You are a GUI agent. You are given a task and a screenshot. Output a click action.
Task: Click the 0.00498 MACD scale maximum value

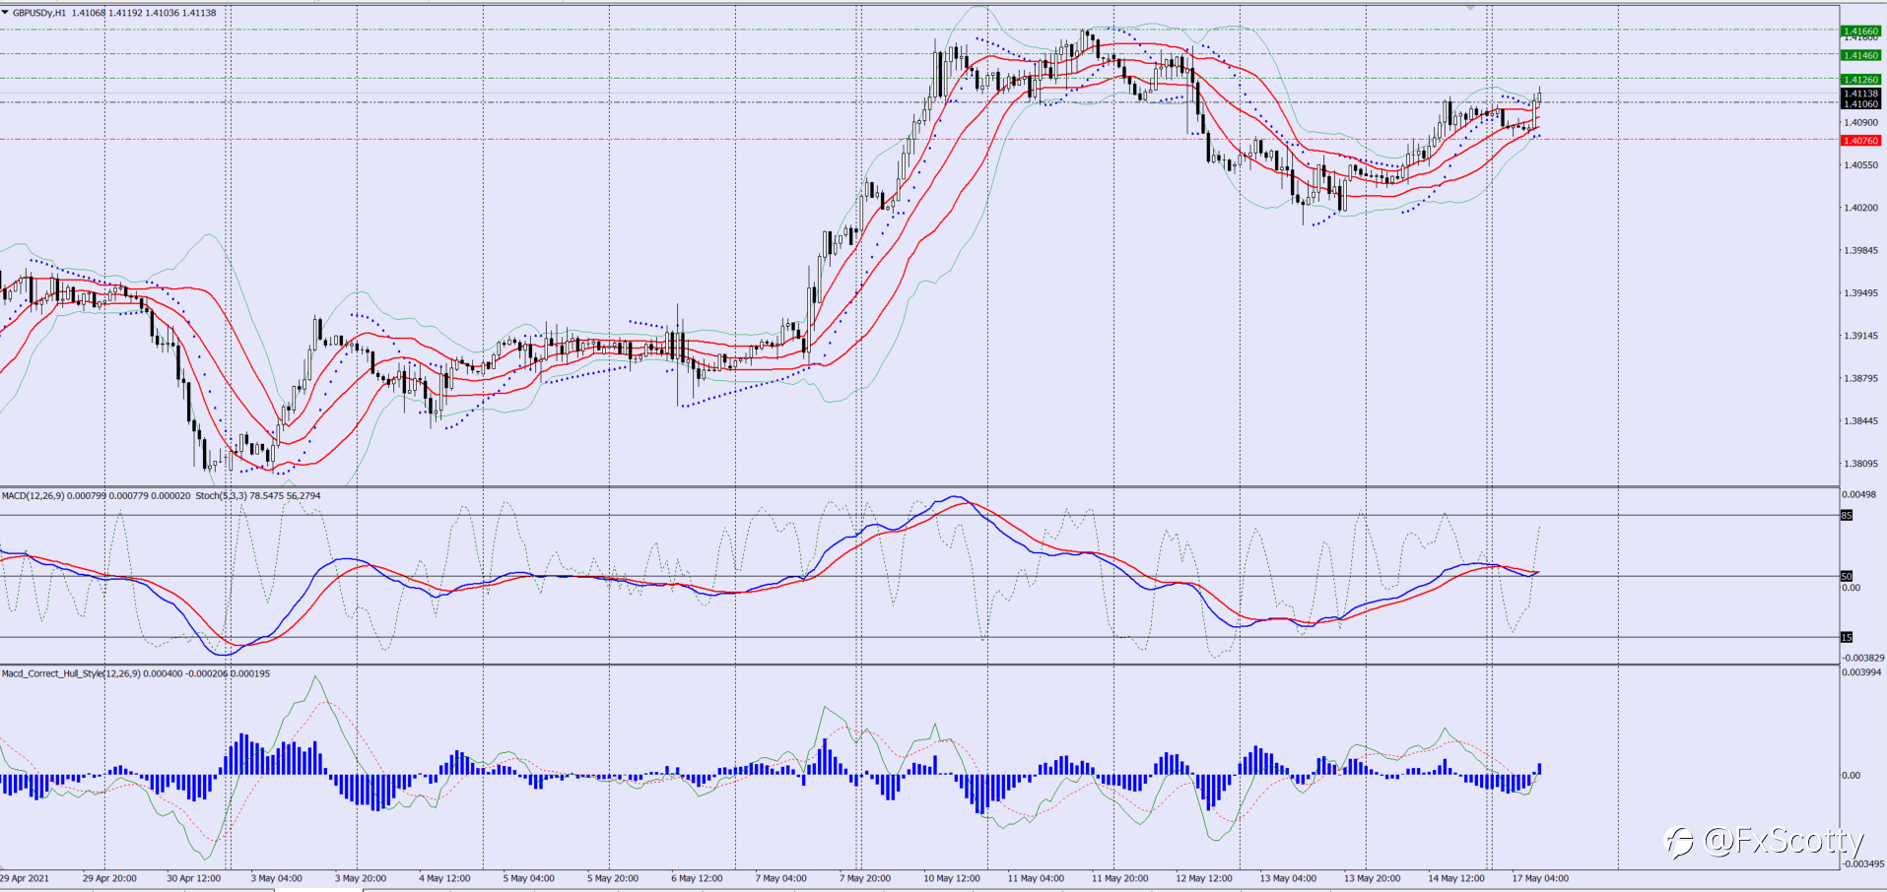pos(1859,494)
